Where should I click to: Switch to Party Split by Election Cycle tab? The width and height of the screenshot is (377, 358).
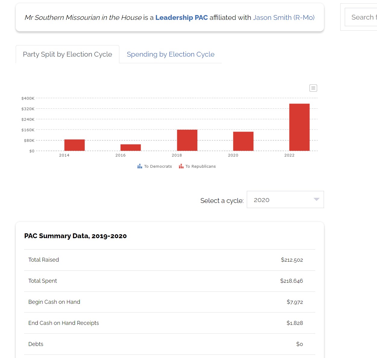click(68, 54)
